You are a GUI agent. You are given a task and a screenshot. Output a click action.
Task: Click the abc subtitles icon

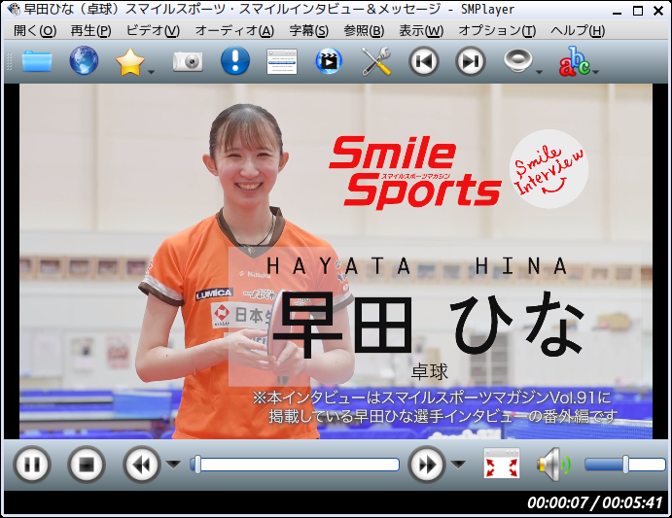tap(574, 61)
